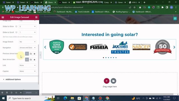Toggle responsive device for Slides to Show
Screen dimensions: 179x101
pyautogui.click(x=16, y=26)
